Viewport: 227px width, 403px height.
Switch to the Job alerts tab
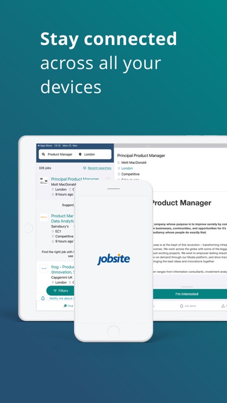[x=188, y=306]
